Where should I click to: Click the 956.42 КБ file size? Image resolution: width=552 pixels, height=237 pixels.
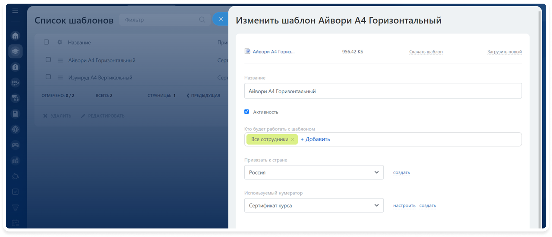pyautogui.click(x=353, y=52)
